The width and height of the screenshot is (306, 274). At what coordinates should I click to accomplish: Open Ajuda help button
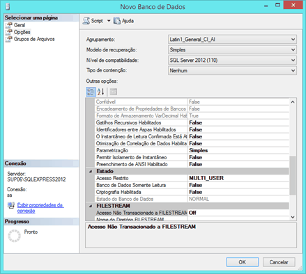click(123, 21)
